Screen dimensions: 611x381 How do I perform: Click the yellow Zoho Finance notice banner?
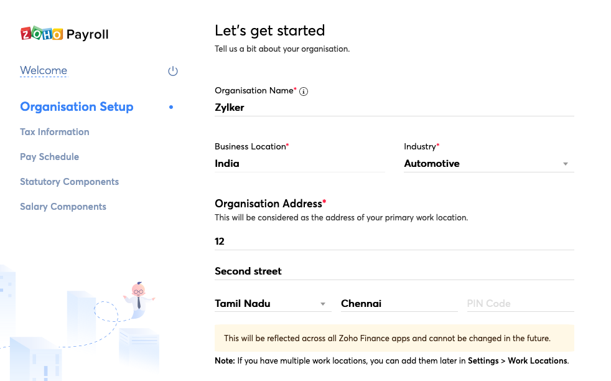point(394,338)
